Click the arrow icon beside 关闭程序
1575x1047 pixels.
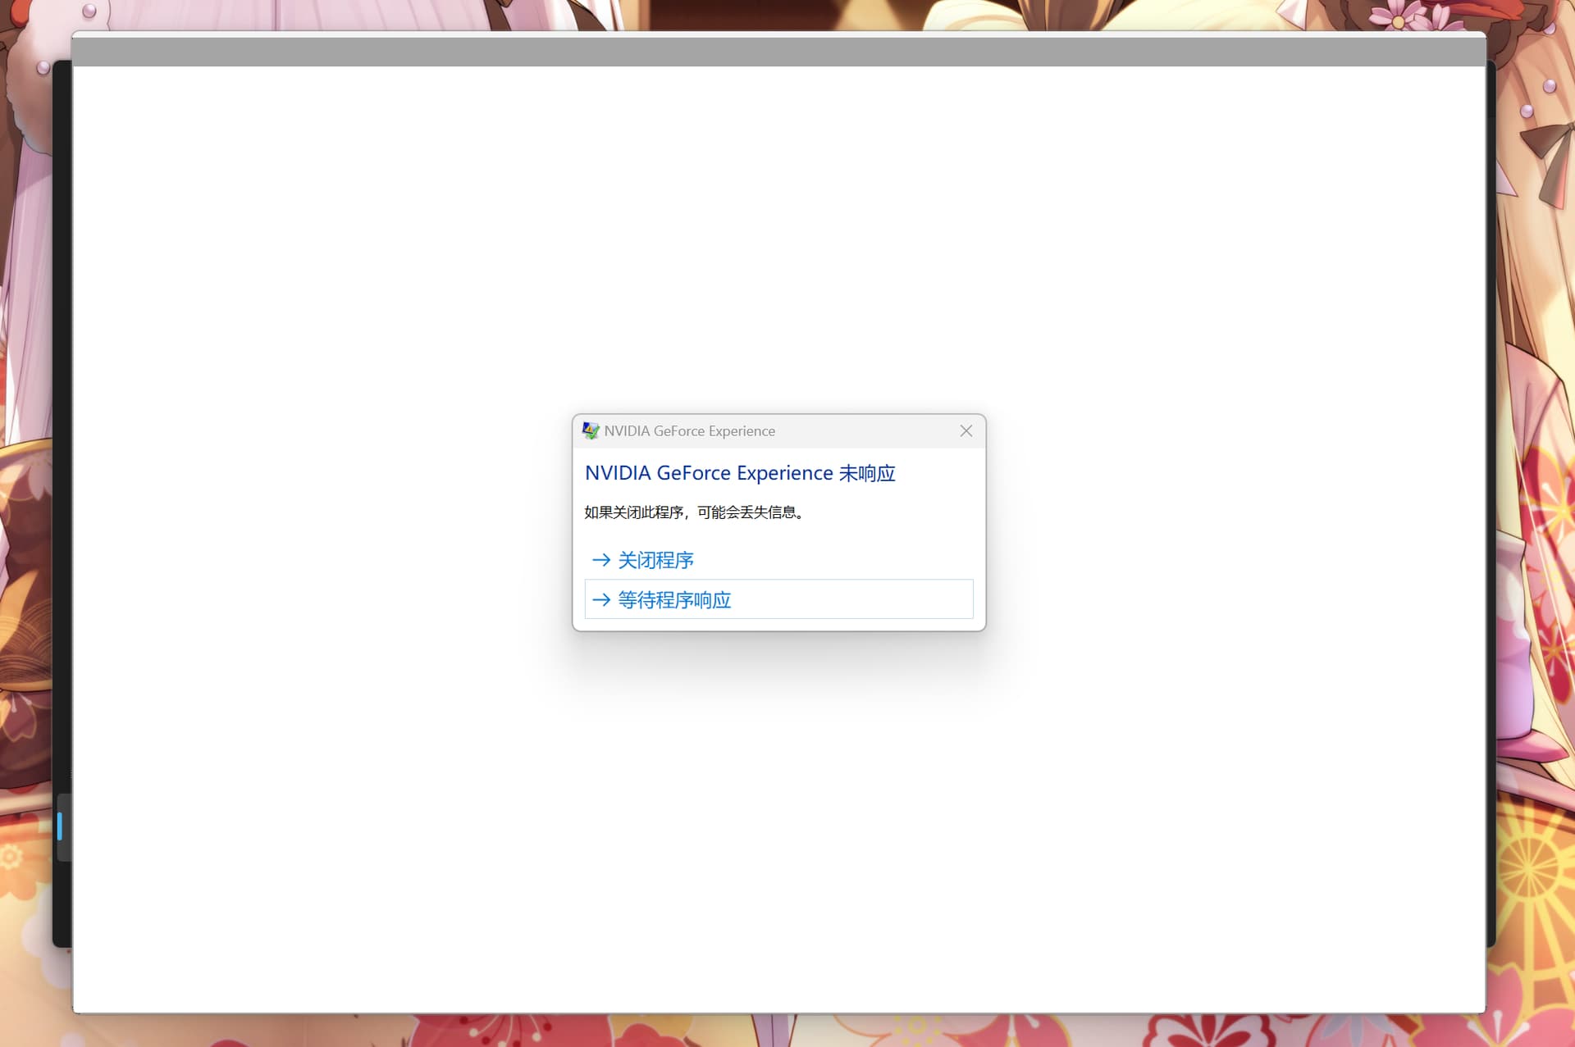pos(601,560)
